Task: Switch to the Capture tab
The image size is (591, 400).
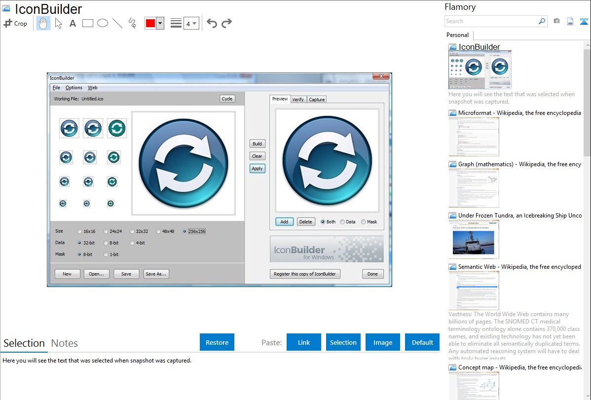Action: coord(317,100)
